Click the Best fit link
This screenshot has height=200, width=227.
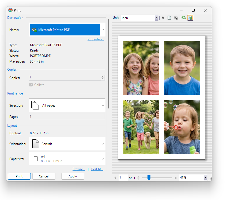click(x=97, y=169)
